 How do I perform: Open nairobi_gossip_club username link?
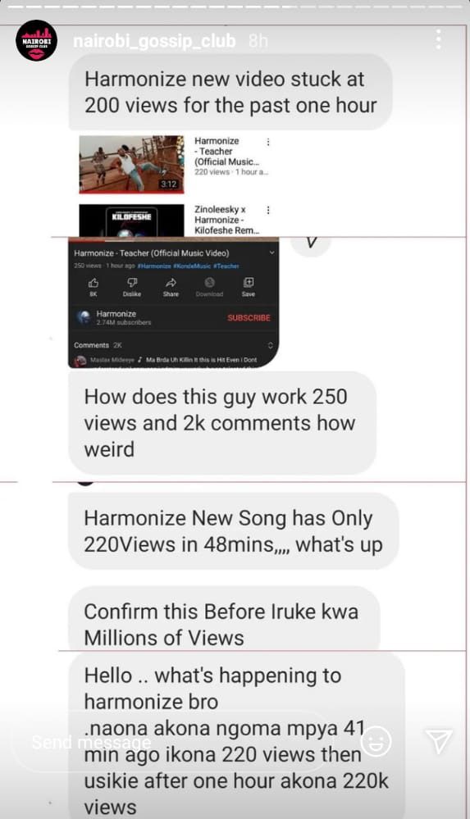154,40
